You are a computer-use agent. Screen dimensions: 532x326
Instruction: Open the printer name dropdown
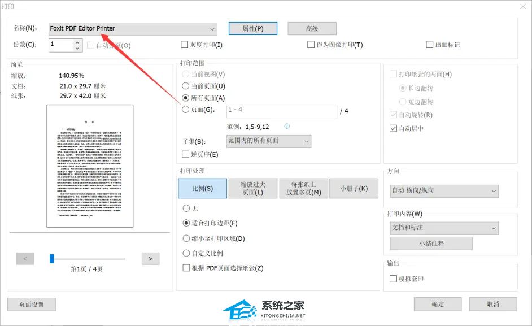tap(133, 29)
